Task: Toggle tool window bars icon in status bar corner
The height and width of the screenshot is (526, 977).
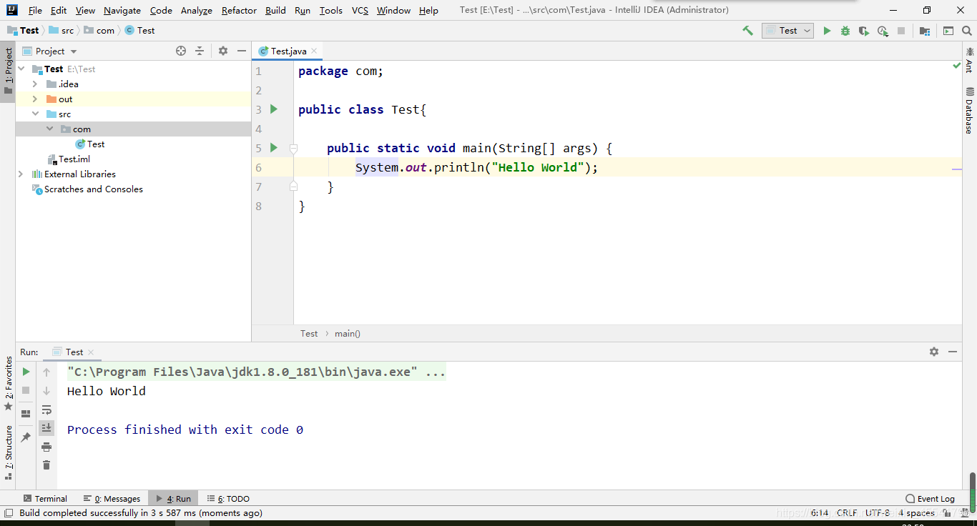Action: point(9,513)
